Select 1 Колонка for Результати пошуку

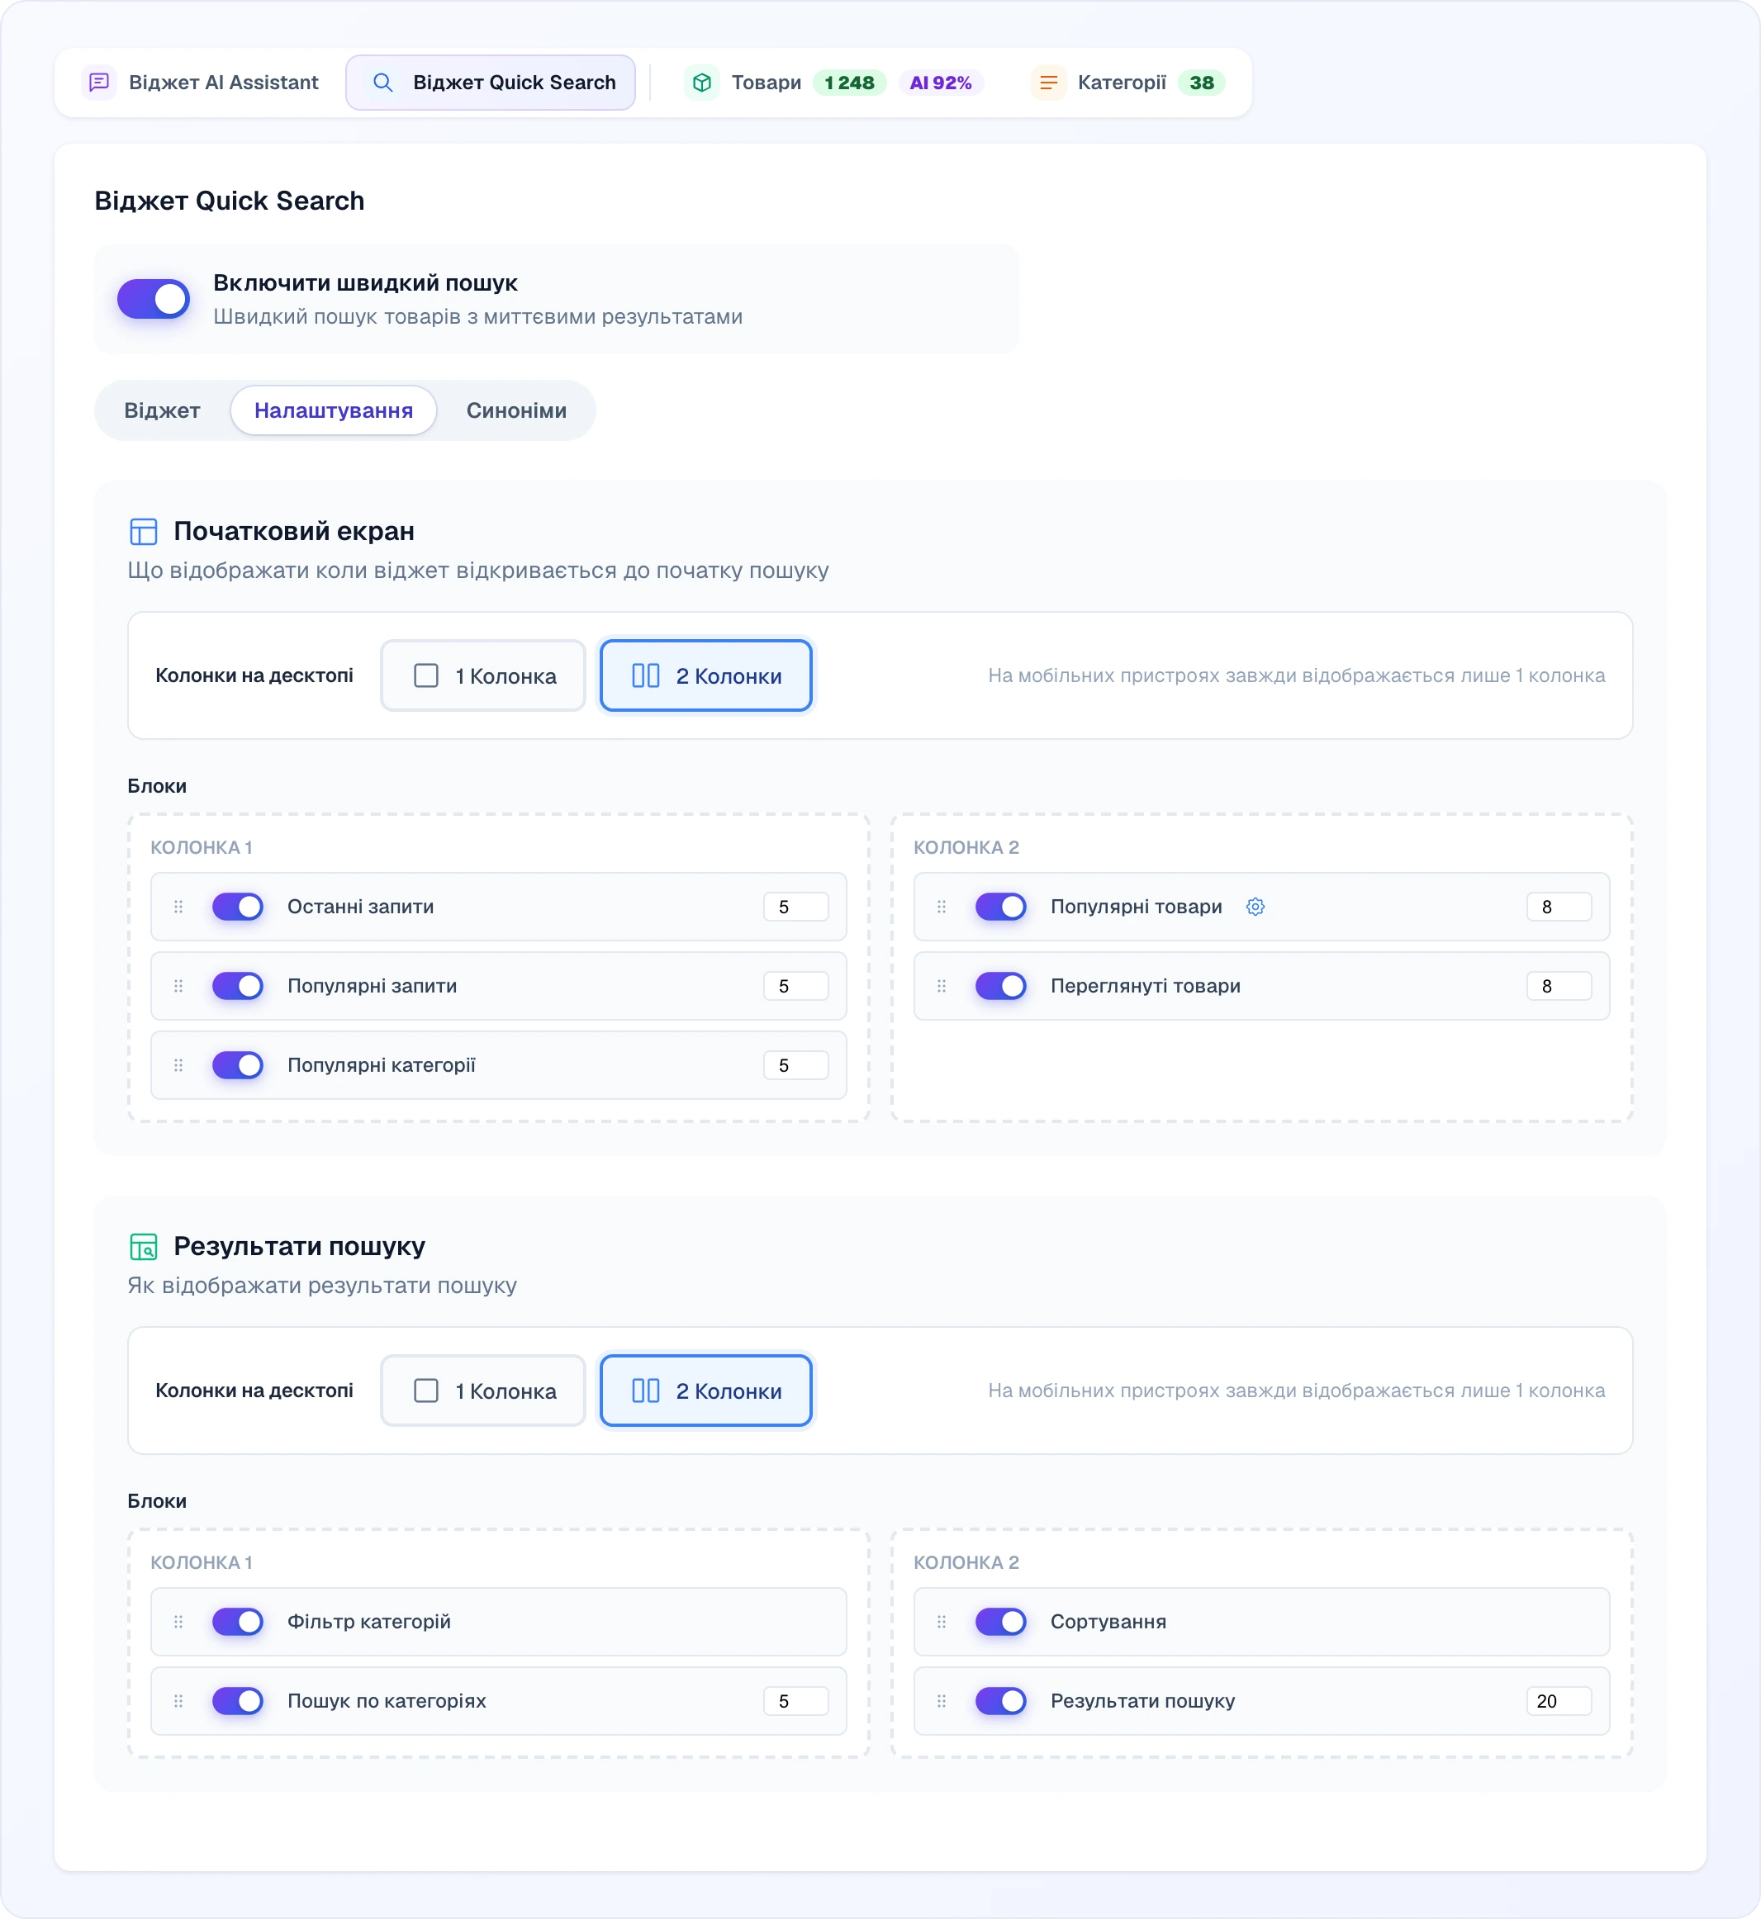pyautogui.click(x=483, y=1391)
